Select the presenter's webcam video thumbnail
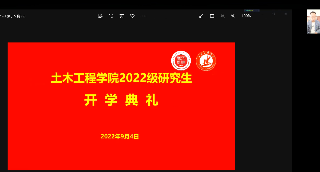The height and width of the screenshot is (172, 320). pos(313,22)
